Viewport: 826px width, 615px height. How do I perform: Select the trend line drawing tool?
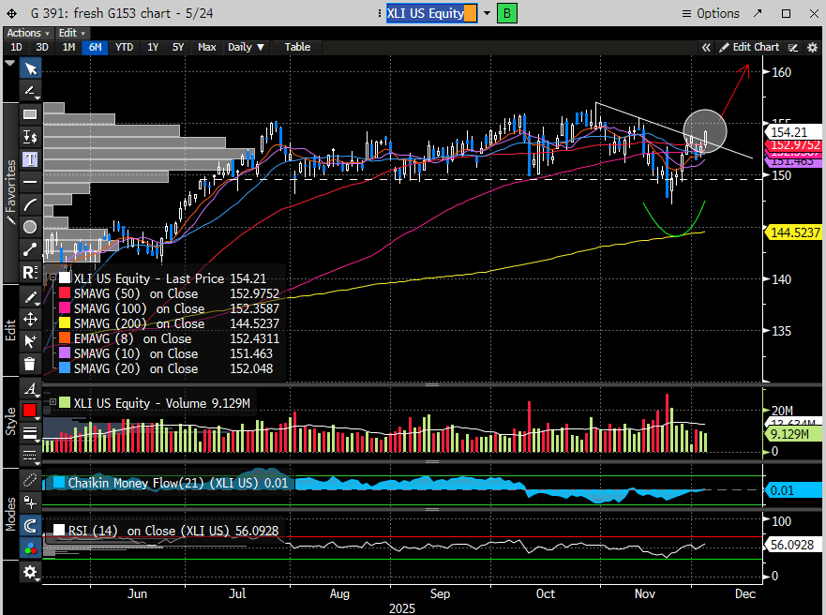click(x=31, y=91)
